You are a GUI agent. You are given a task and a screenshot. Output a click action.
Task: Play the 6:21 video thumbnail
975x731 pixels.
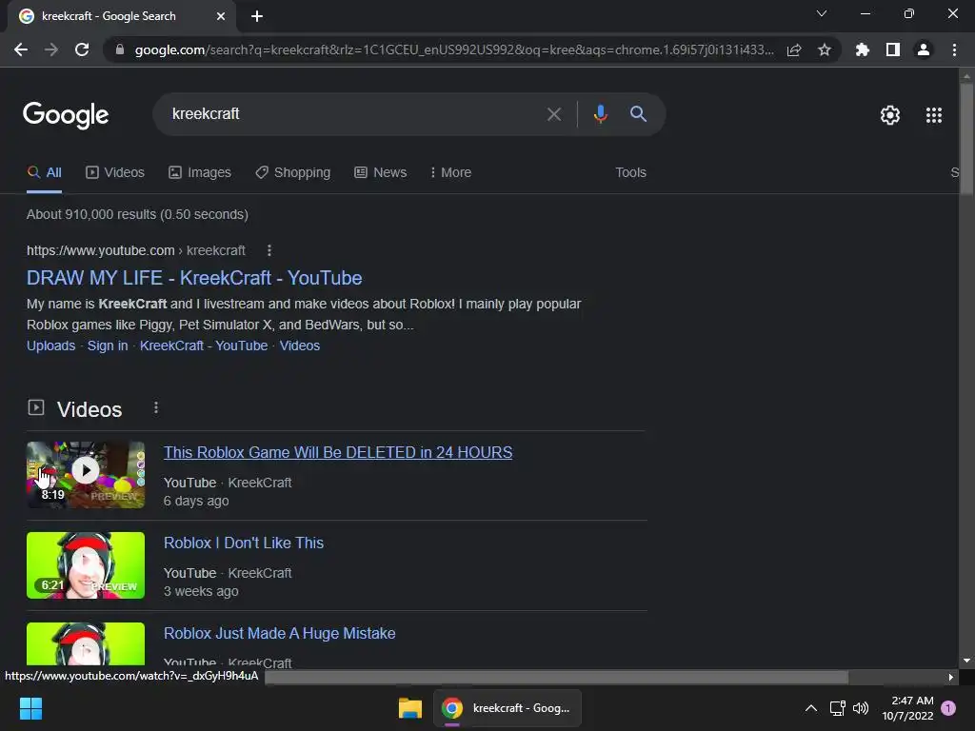click(86, 565)
